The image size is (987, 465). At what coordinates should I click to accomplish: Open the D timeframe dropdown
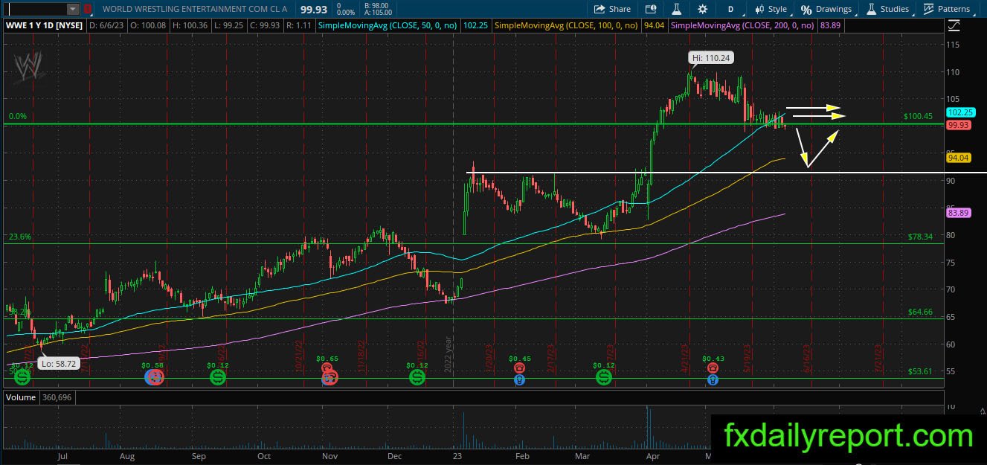[731, 9]
